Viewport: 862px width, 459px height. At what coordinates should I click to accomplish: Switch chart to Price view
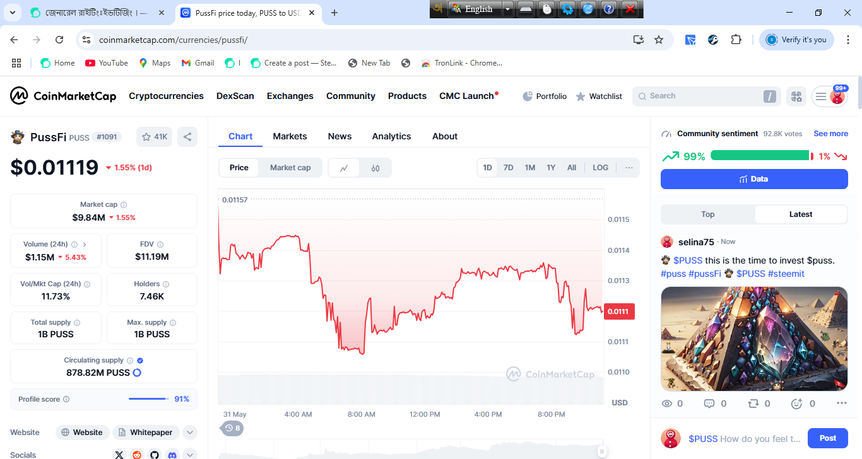tap(239, 168)
